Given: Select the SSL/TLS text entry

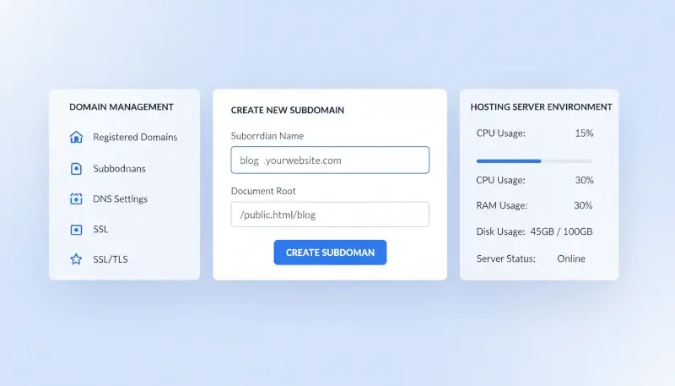Looking at the screenshot, I should click(110, 259).
